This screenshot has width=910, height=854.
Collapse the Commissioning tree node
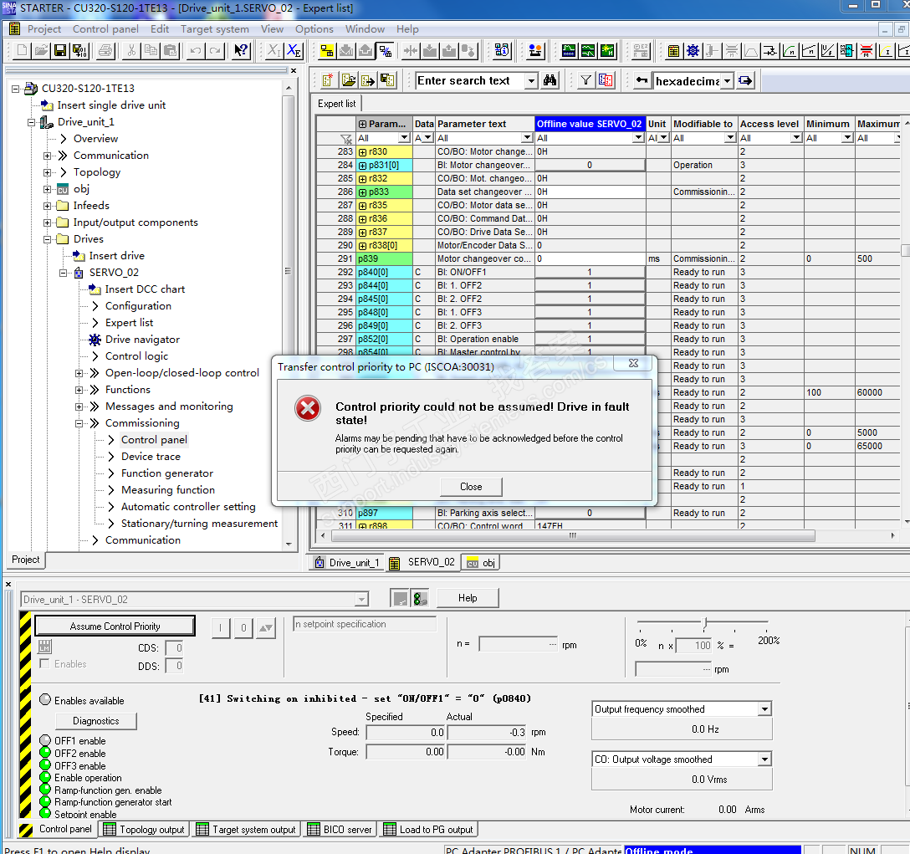pos(80,423)
